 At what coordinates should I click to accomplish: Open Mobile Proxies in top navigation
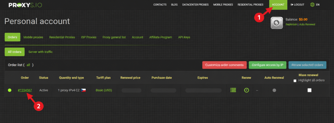(223, 5)
